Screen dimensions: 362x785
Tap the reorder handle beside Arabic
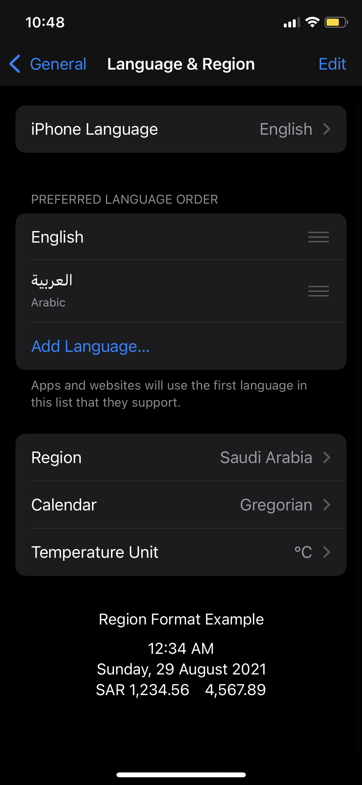pyautogui.click(x=319, y=291)
